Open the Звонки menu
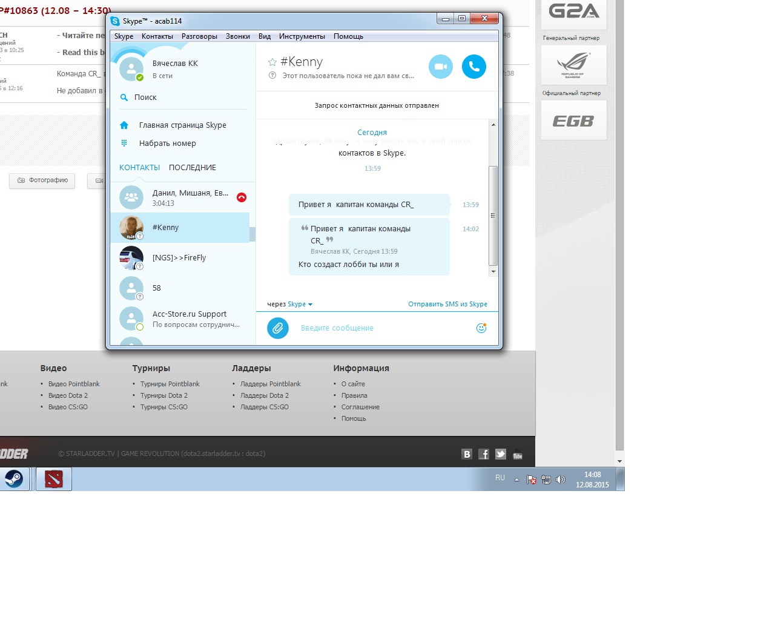 (238, 36)
